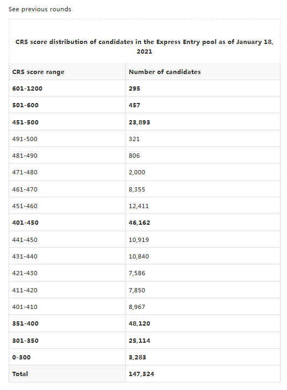
Task: Select the CRS score range column header
Action: pyautogui.click(x=67, y=72)
